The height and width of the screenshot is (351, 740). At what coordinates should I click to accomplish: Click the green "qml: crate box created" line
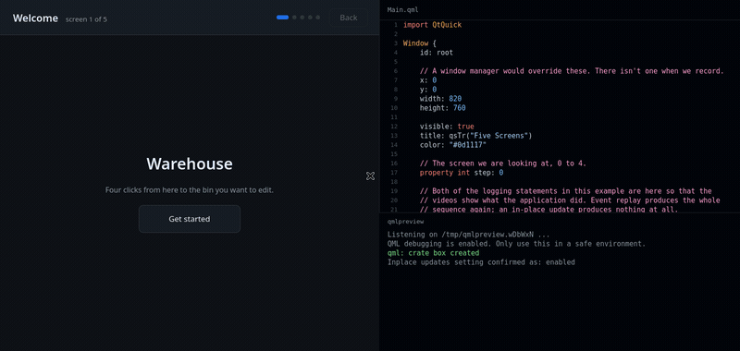point(433,253)
